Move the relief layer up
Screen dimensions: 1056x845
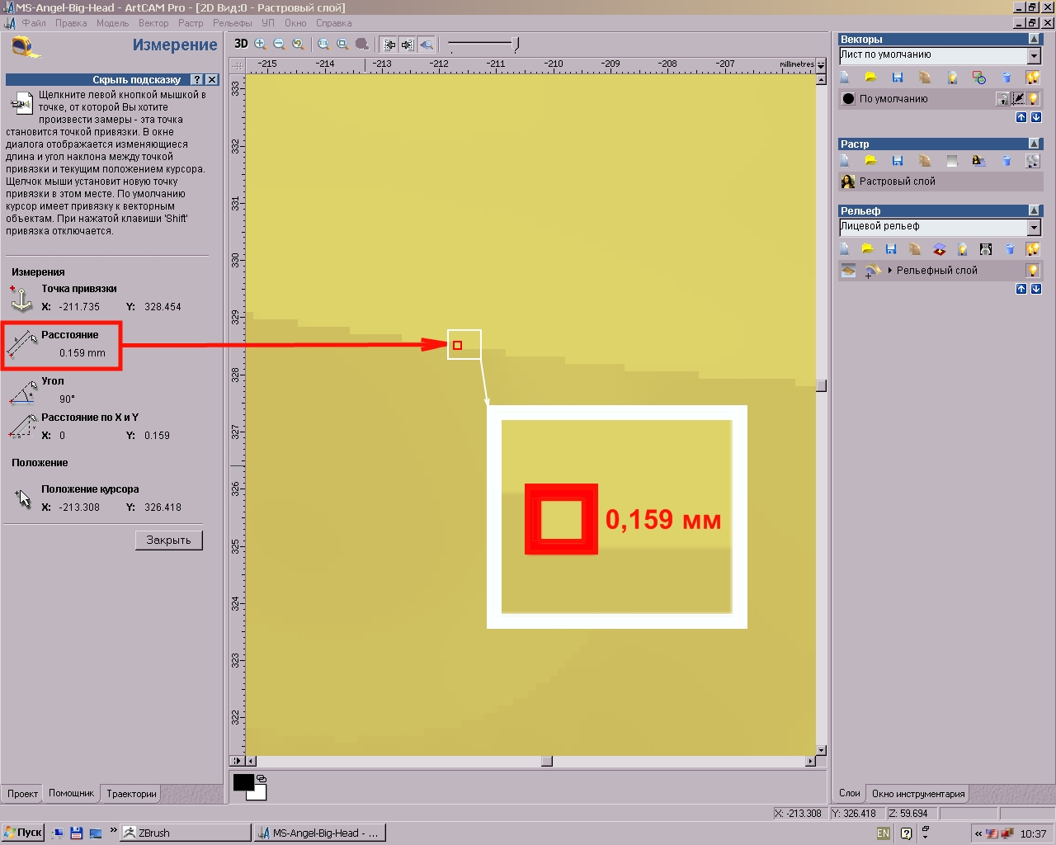[x=1021, y=289]
